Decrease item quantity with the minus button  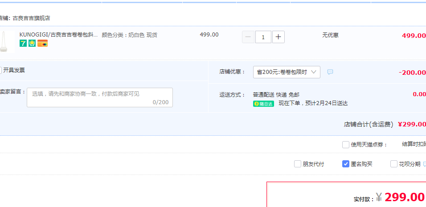[248, 37]
